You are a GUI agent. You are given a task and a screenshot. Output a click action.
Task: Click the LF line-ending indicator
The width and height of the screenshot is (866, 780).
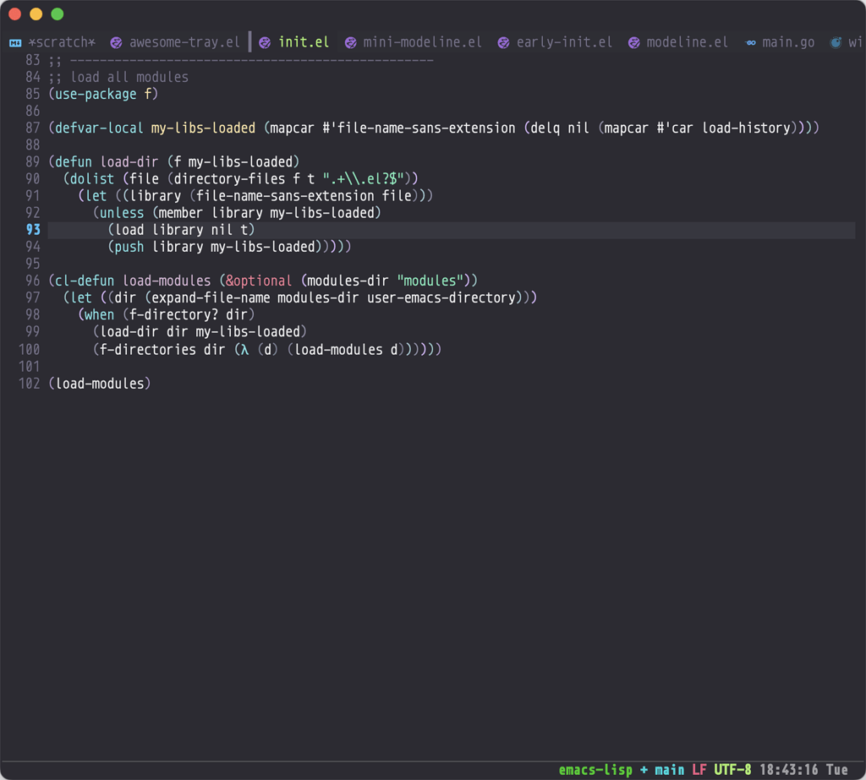pos(699,770)
